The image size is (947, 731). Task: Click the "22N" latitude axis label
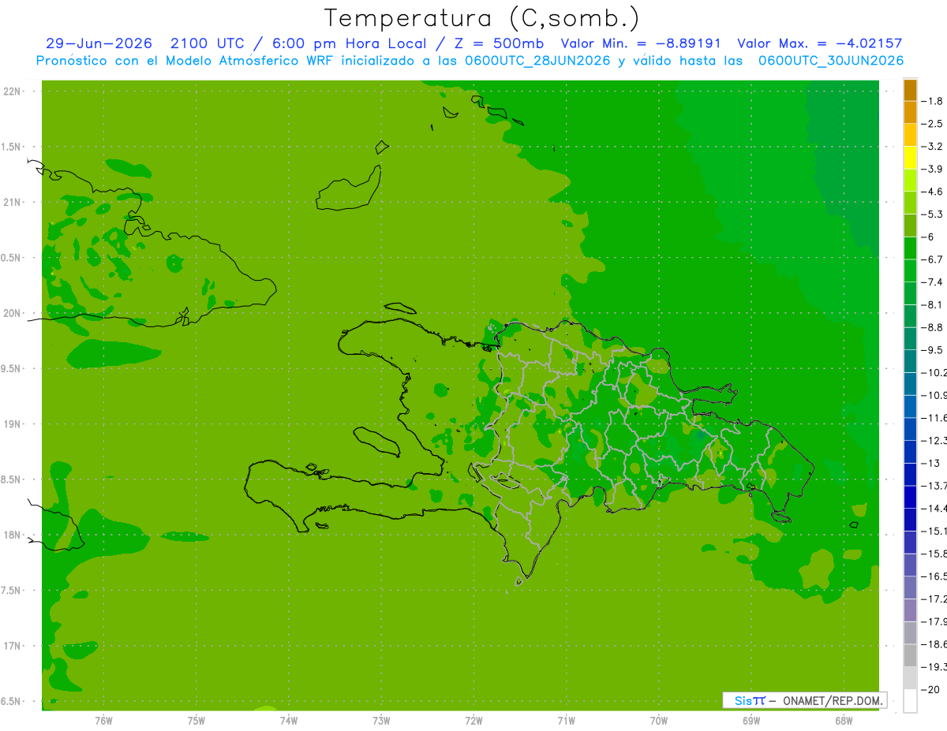(12, 91)
